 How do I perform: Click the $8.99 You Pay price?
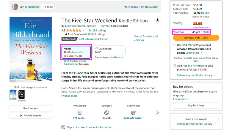click(x=197, y=23)
